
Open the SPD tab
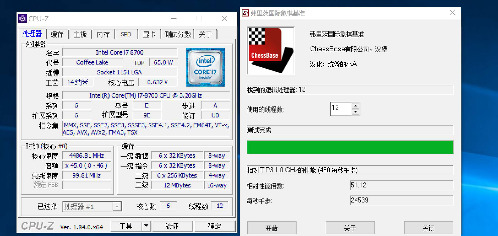(126, 34)
